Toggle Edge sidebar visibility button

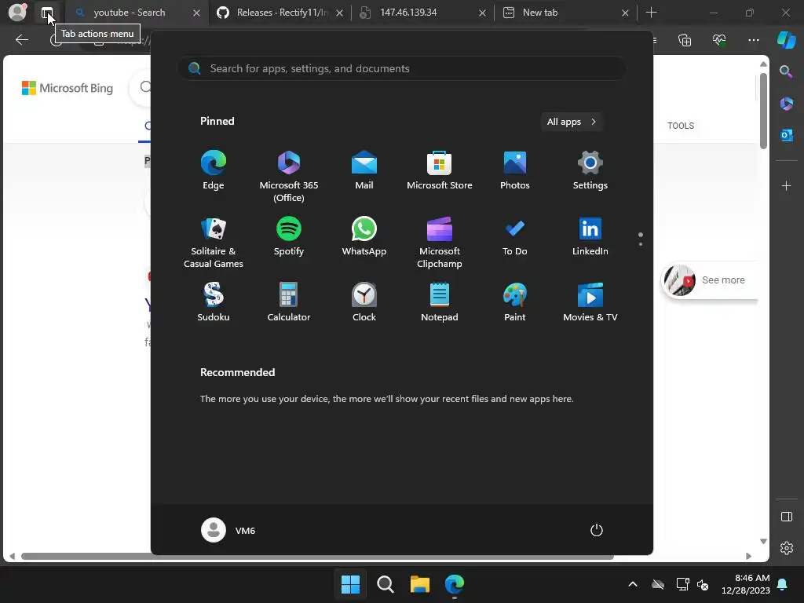click(x=786, y=517)
